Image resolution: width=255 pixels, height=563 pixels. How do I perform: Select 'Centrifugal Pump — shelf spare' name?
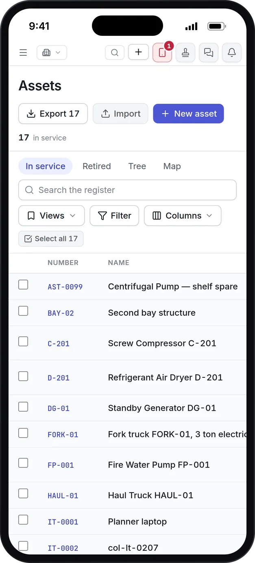point(173,287)
